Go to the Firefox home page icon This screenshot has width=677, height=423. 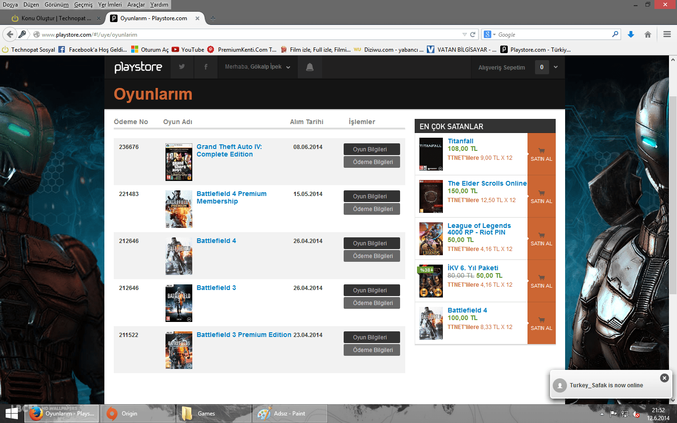648,34
